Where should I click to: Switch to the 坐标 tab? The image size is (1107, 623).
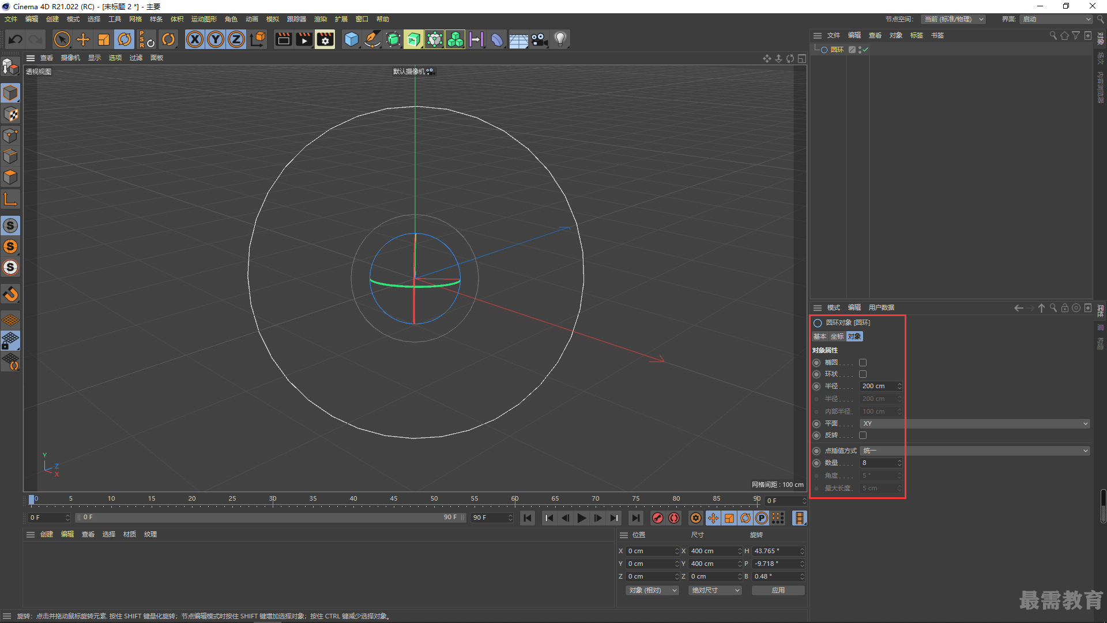(837, 337)
